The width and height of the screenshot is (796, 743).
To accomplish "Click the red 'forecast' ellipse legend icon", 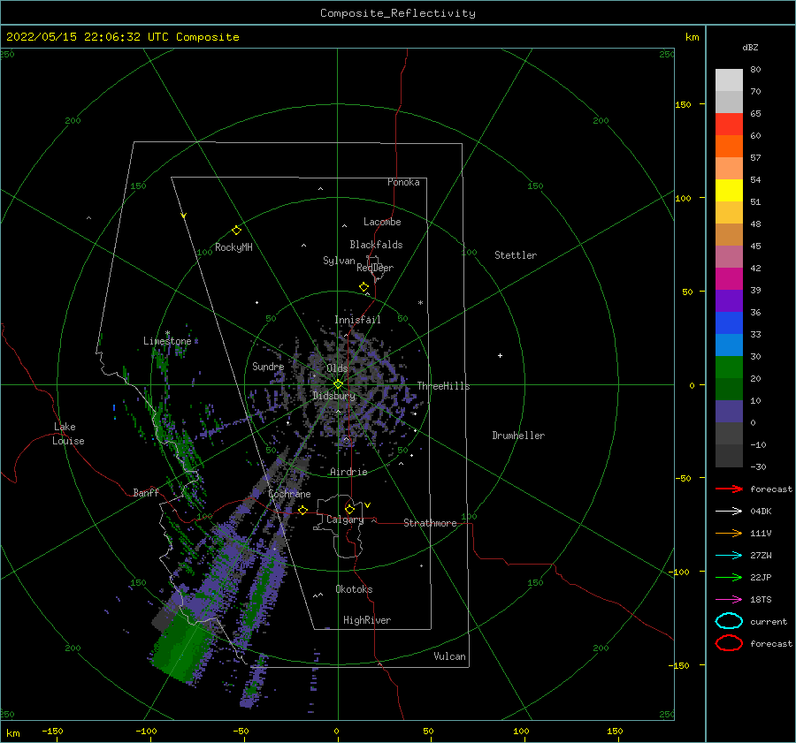I will 729,643.
